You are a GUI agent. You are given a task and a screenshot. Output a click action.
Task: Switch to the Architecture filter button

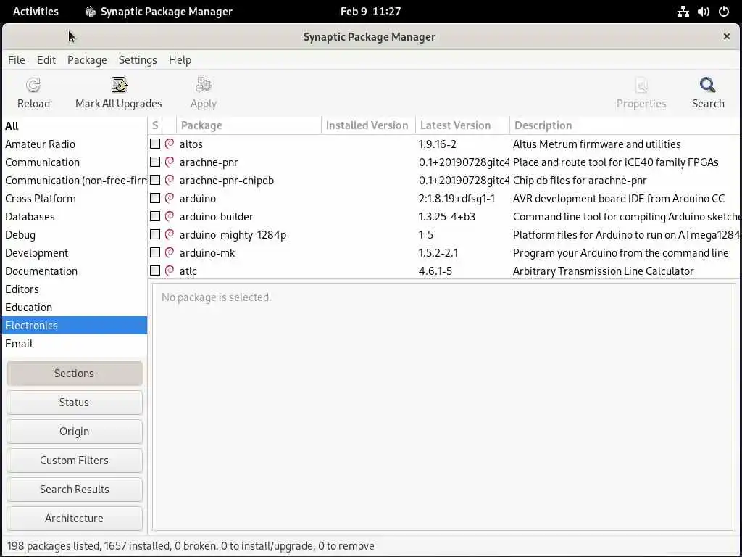tap(75, 518)
